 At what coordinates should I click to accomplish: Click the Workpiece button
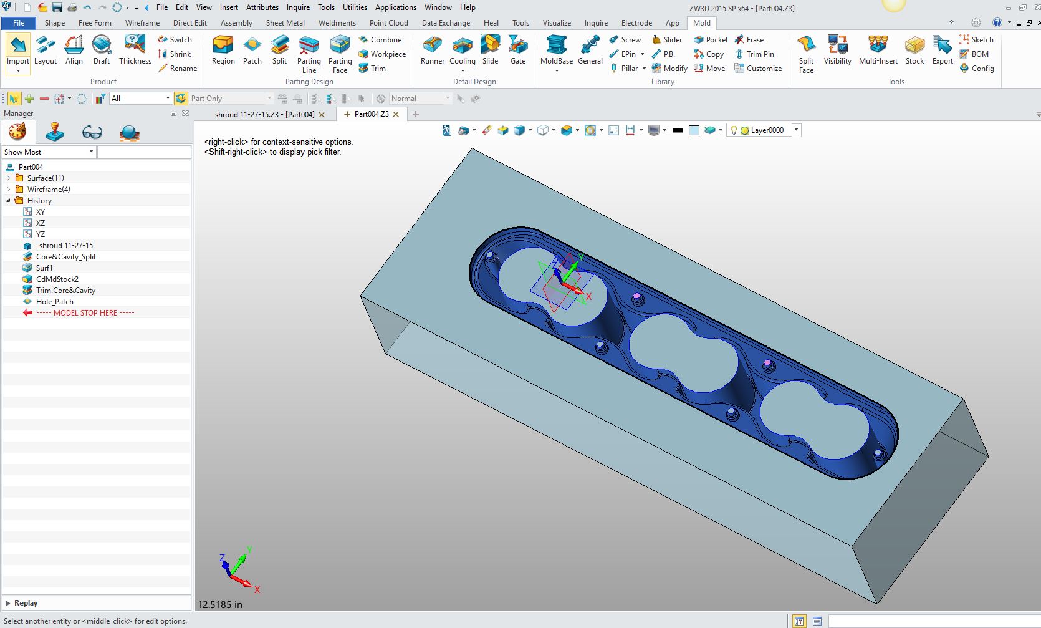tap(382, 54)
